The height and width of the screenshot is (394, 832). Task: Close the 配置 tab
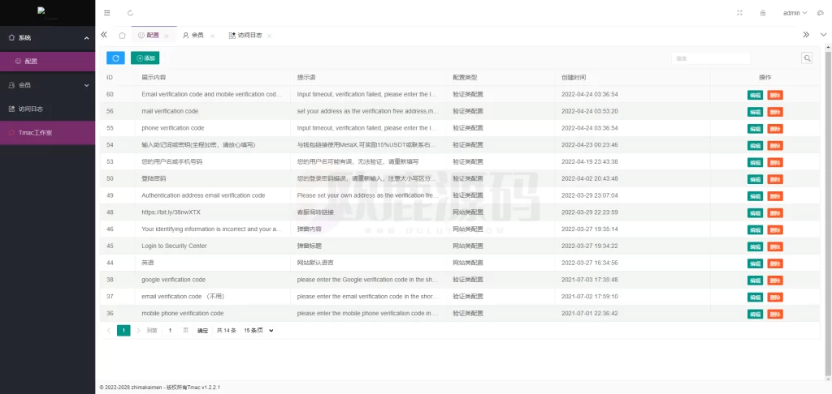point(166,36)
